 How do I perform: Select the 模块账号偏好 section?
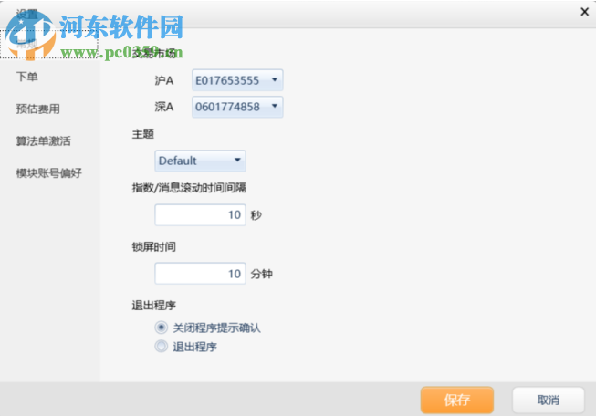pyautogui.click(x=48, y=172)
